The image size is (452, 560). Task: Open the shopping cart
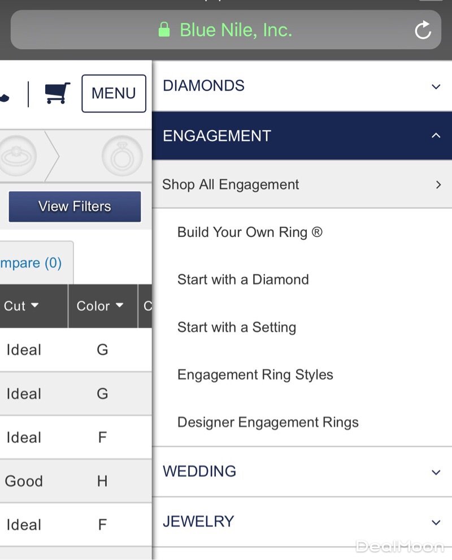pyautogui.click(x=58, y=93)
